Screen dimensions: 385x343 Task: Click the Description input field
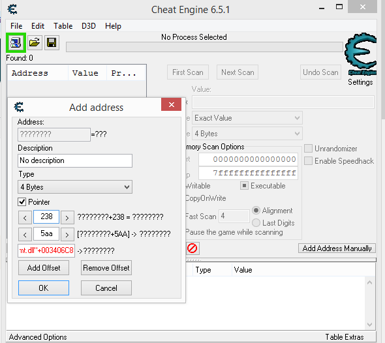75,160
